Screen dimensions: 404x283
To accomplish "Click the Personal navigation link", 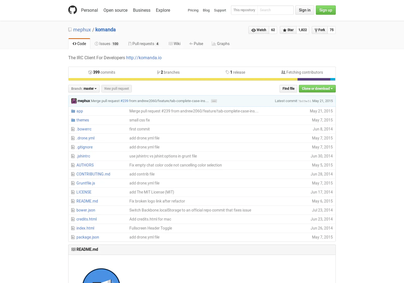I will point(90,10).
